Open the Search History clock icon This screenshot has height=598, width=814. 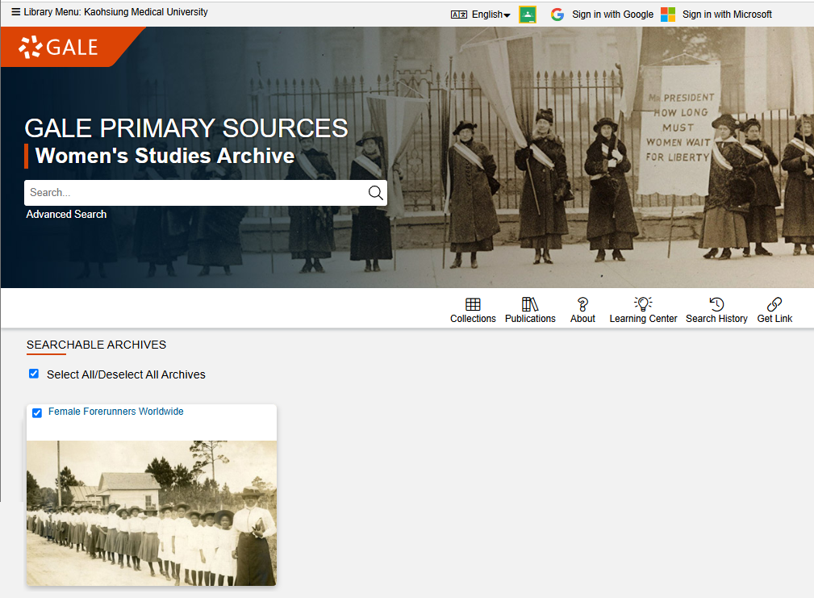(716, 304)
